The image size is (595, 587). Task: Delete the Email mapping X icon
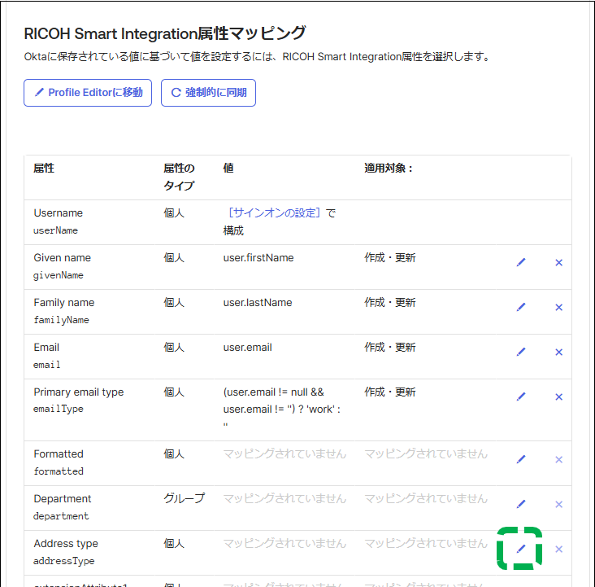click(558, 352)
